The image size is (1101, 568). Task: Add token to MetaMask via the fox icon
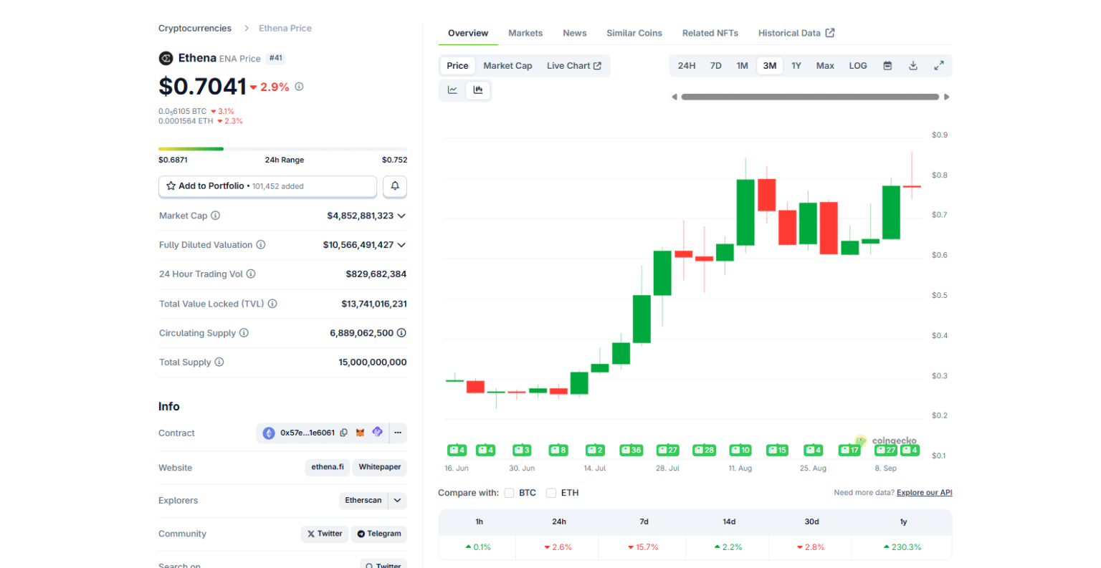[x=360, y=433]
